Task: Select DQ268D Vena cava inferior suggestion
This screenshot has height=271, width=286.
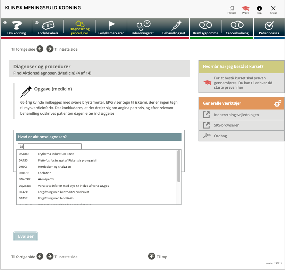Action: (97, 186)
